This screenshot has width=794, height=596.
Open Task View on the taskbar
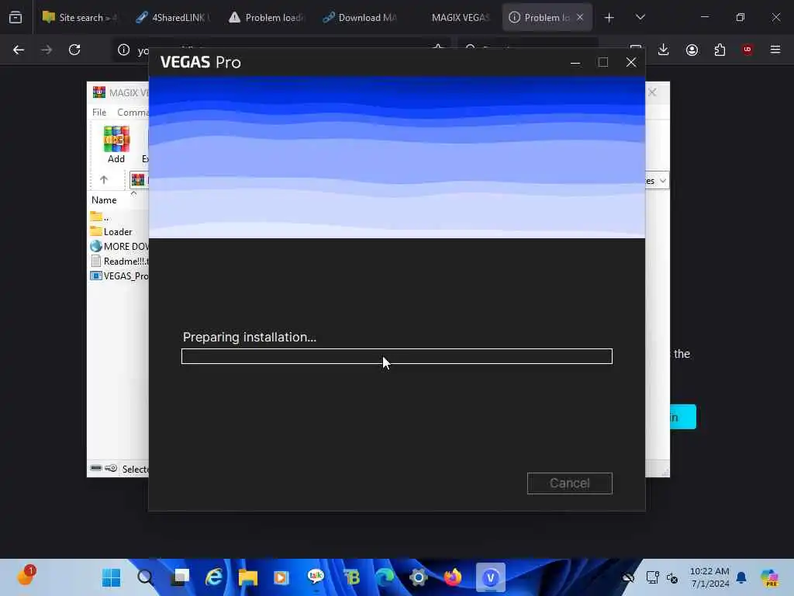click(180, 577)
